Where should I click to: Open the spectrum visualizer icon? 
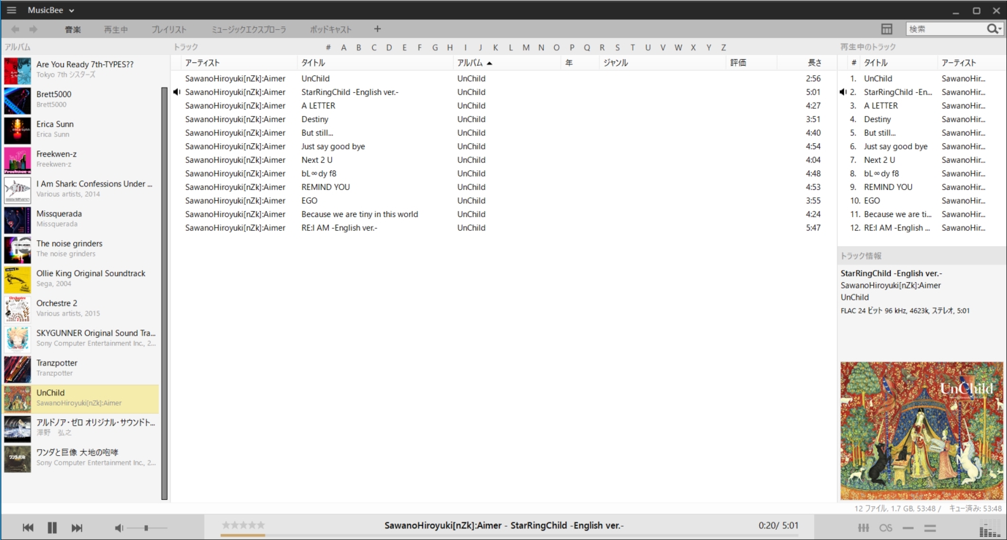pos(991,530)
